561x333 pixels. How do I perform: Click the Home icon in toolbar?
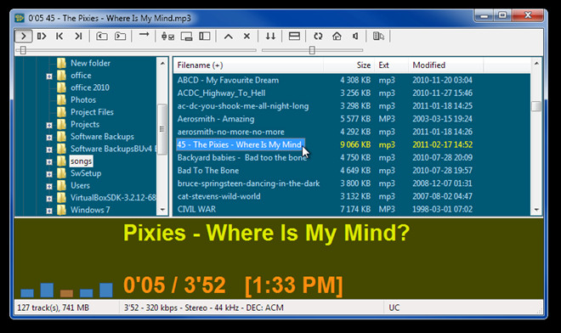coord(337,37)
